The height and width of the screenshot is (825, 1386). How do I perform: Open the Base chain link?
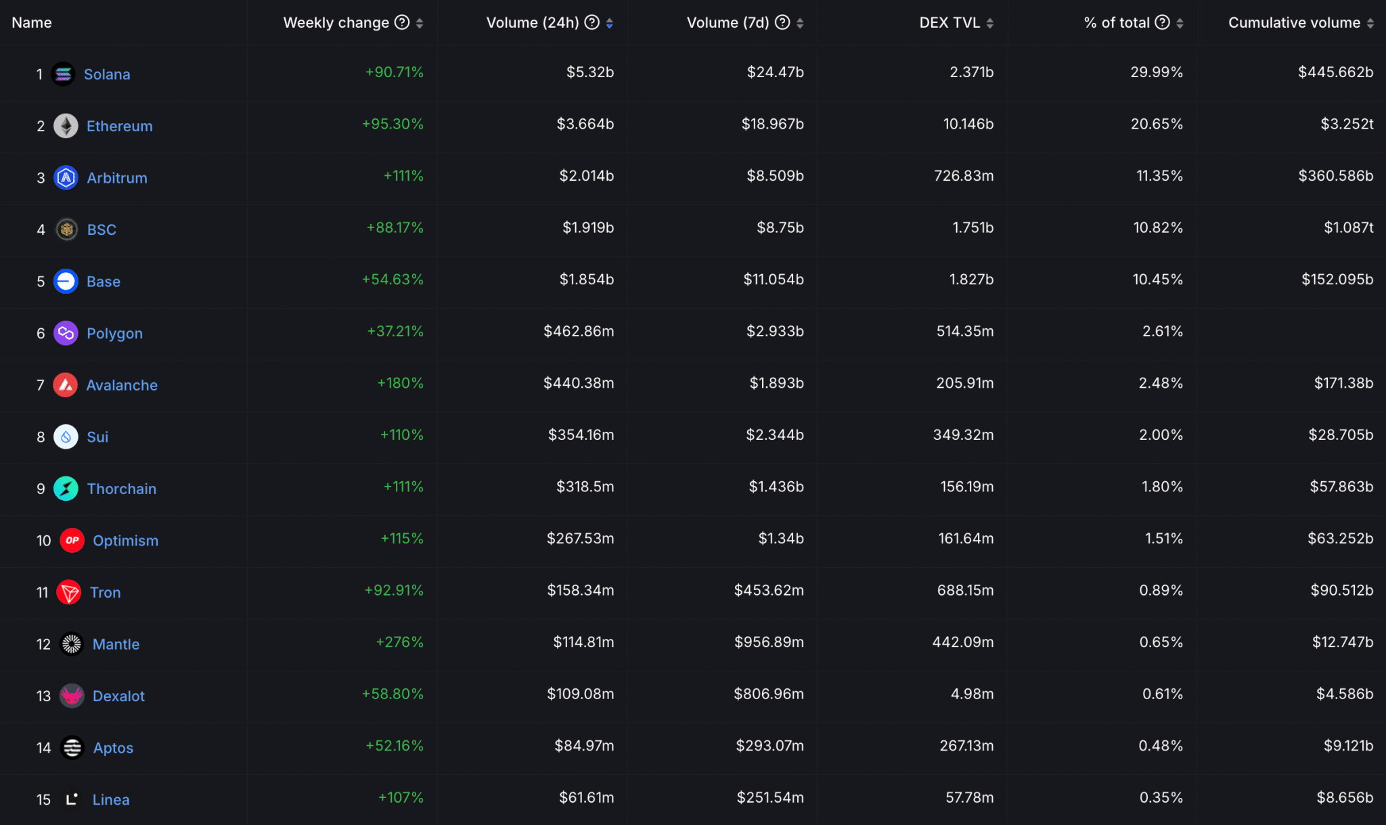click(104, 282)
